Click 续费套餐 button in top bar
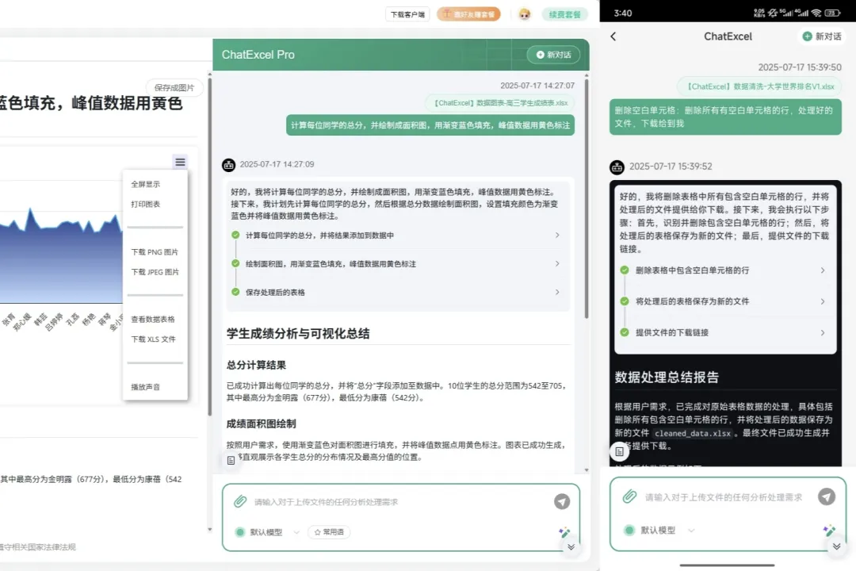 564,14
